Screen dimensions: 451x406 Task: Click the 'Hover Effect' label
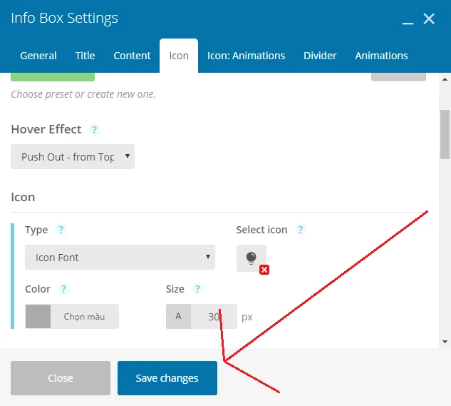(x=46, y=129)
